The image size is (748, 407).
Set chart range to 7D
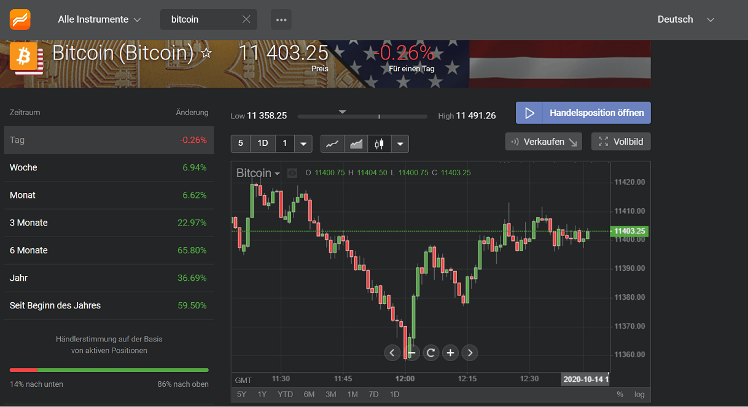click(x=373, y=394)
